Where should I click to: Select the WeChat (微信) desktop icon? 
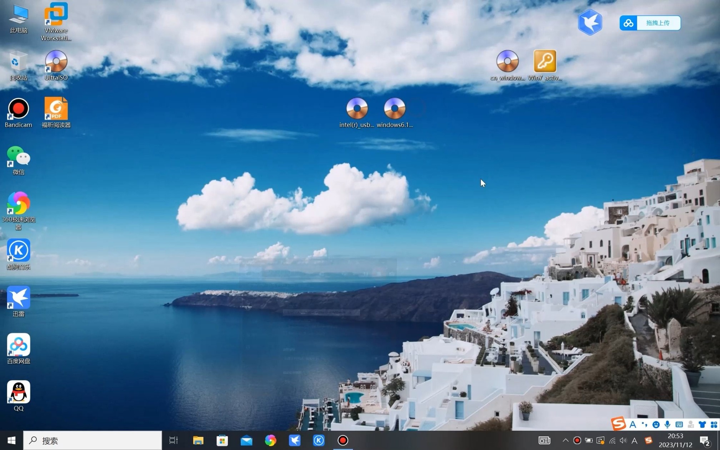(x=18, y=156)
